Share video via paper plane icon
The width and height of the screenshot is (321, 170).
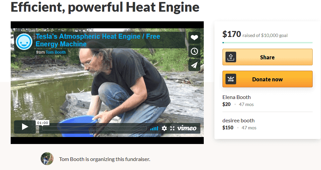[194, 65]
